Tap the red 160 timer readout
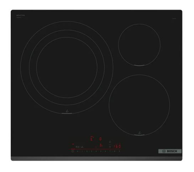 click(x=117, y=146)
